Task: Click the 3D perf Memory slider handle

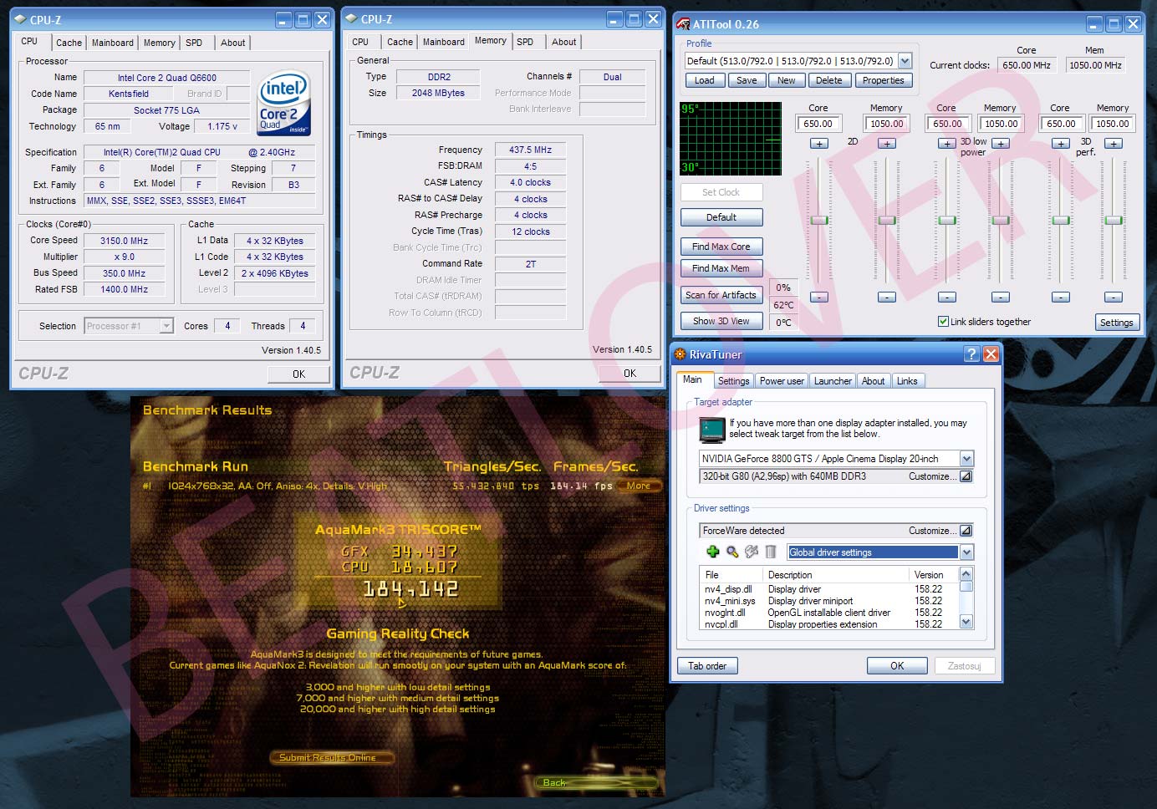Action: [1114, 221]
